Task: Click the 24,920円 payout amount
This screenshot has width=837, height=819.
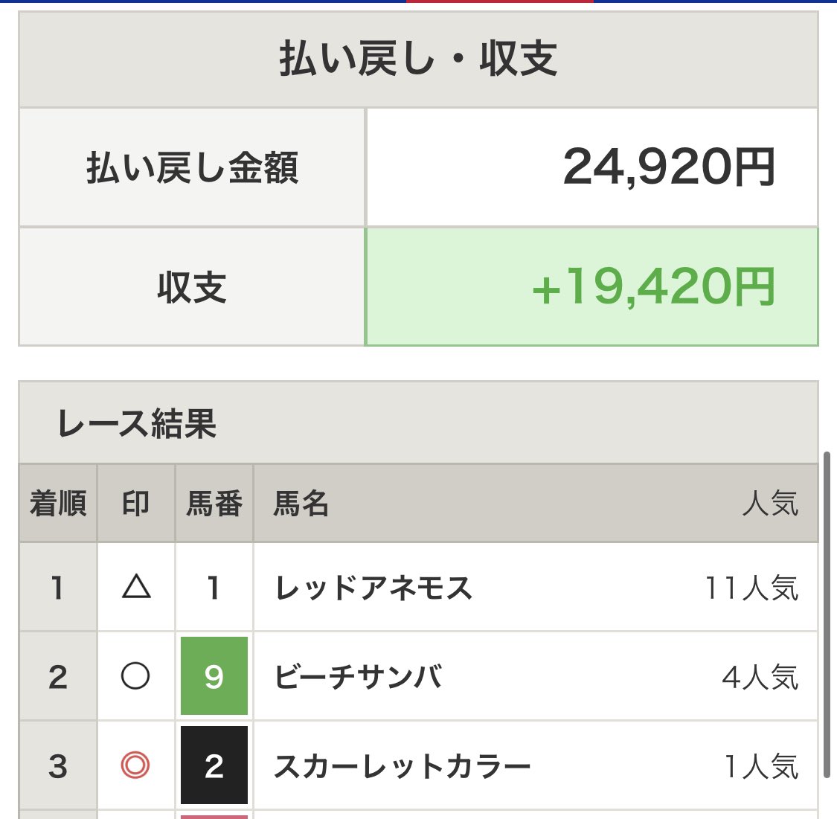Action: [x=669, y=167]
